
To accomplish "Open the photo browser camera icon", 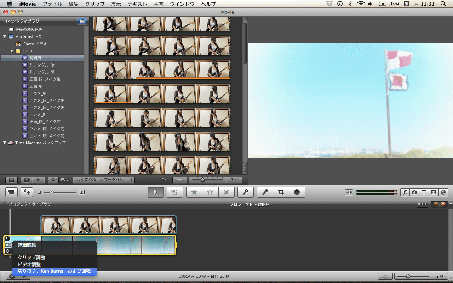I will tap(414, 192).
